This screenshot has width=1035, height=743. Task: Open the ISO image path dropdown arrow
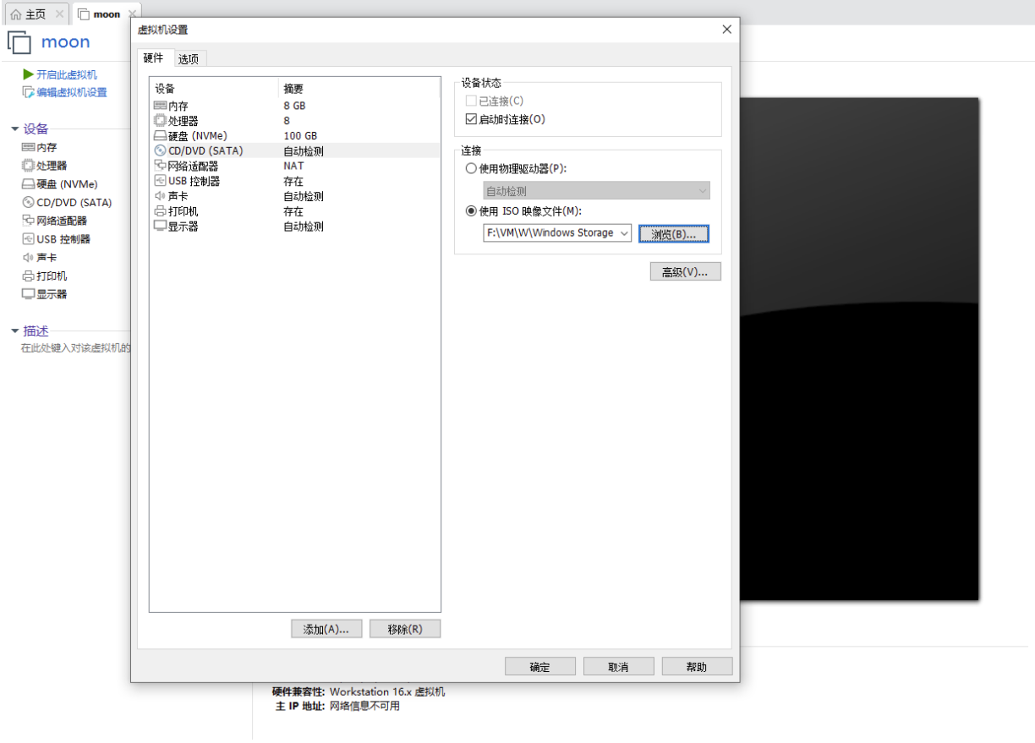coord(624,233)
